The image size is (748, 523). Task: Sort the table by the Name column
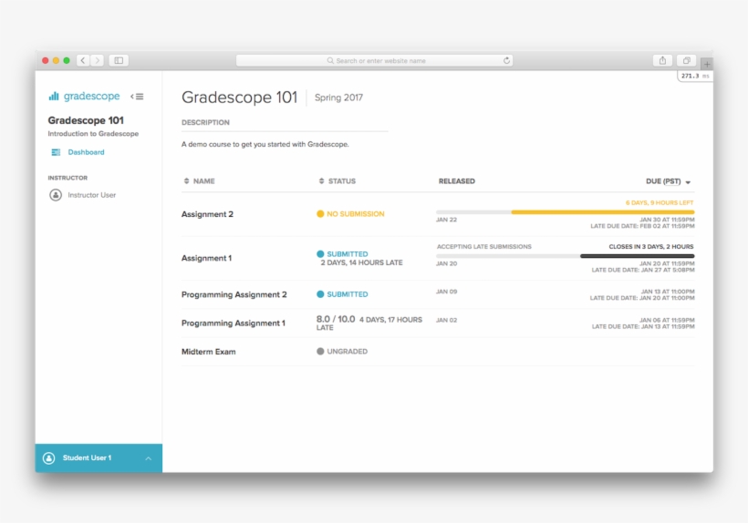[x=199, y=181]
